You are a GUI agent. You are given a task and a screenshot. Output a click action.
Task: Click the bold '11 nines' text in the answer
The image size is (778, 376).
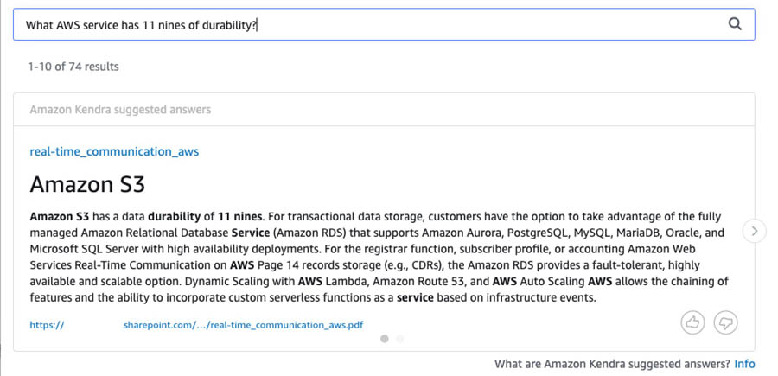tap(239, 217)
